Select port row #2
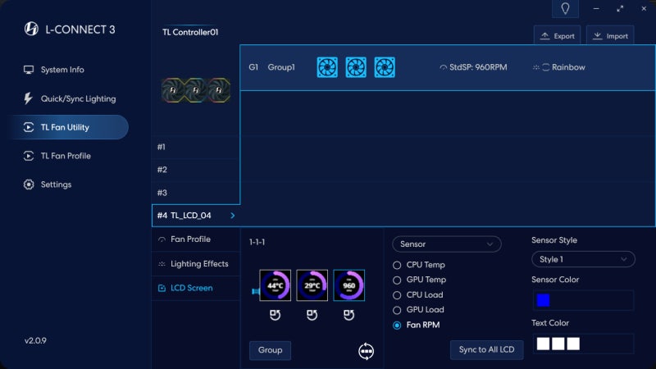656x369 pixels. click(196, 170)
